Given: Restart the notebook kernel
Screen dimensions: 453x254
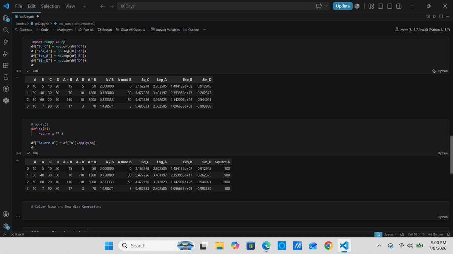Looking at the screenshot, I should (105, 30).
